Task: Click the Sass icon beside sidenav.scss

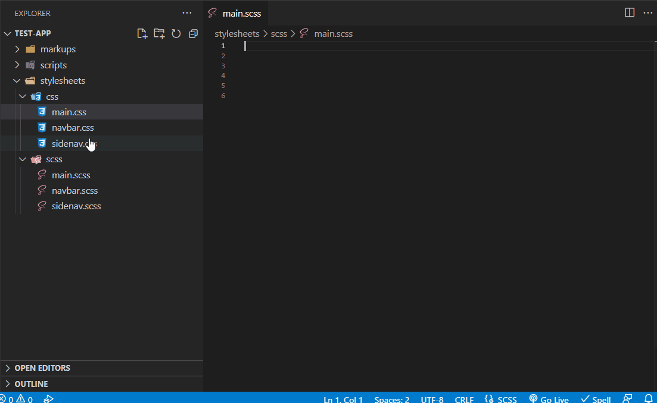Action: (42, 206)
